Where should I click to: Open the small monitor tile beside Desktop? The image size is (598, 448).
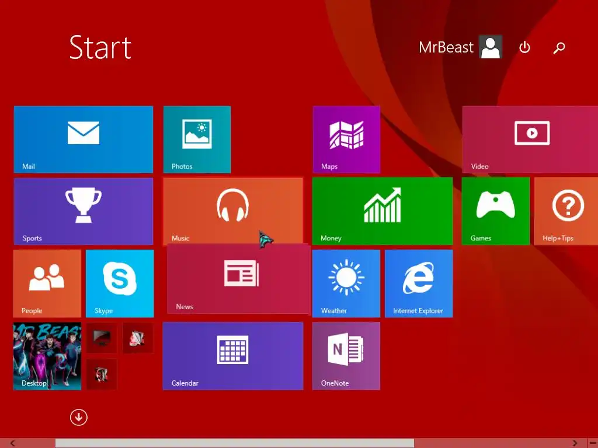(x=102, y=338)
